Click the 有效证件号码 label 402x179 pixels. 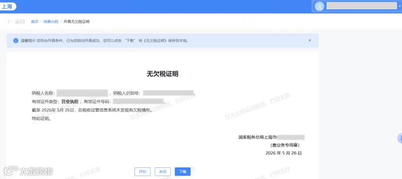97,102
